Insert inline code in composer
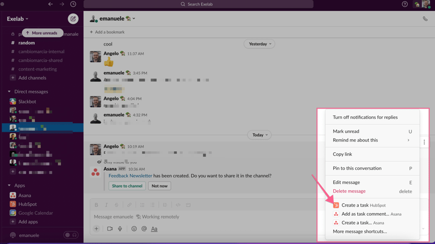 point(178,205)
